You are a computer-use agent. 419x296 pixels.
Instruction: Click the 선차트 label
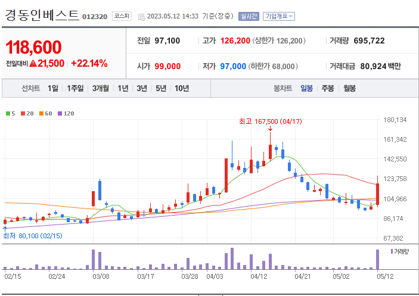tap(31, 88)
